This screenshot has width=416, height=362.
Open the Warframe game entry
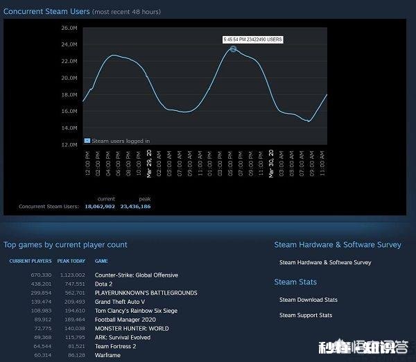(107, 355)
